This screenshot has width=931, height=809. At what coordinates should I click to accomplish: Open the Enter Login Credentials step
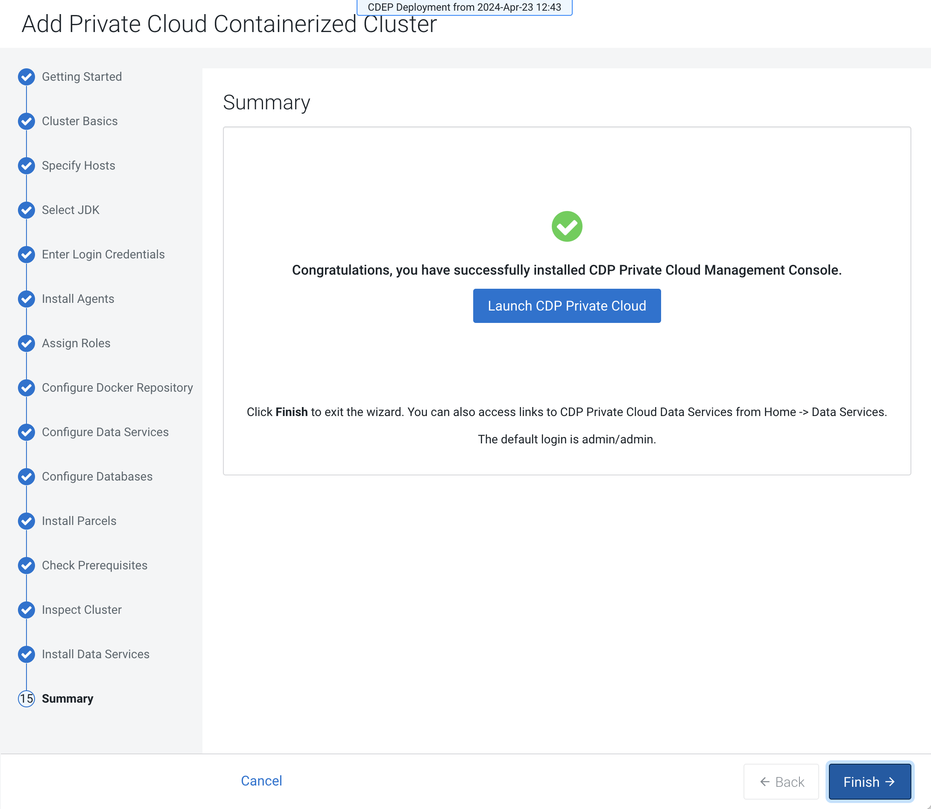pos(103,254)
